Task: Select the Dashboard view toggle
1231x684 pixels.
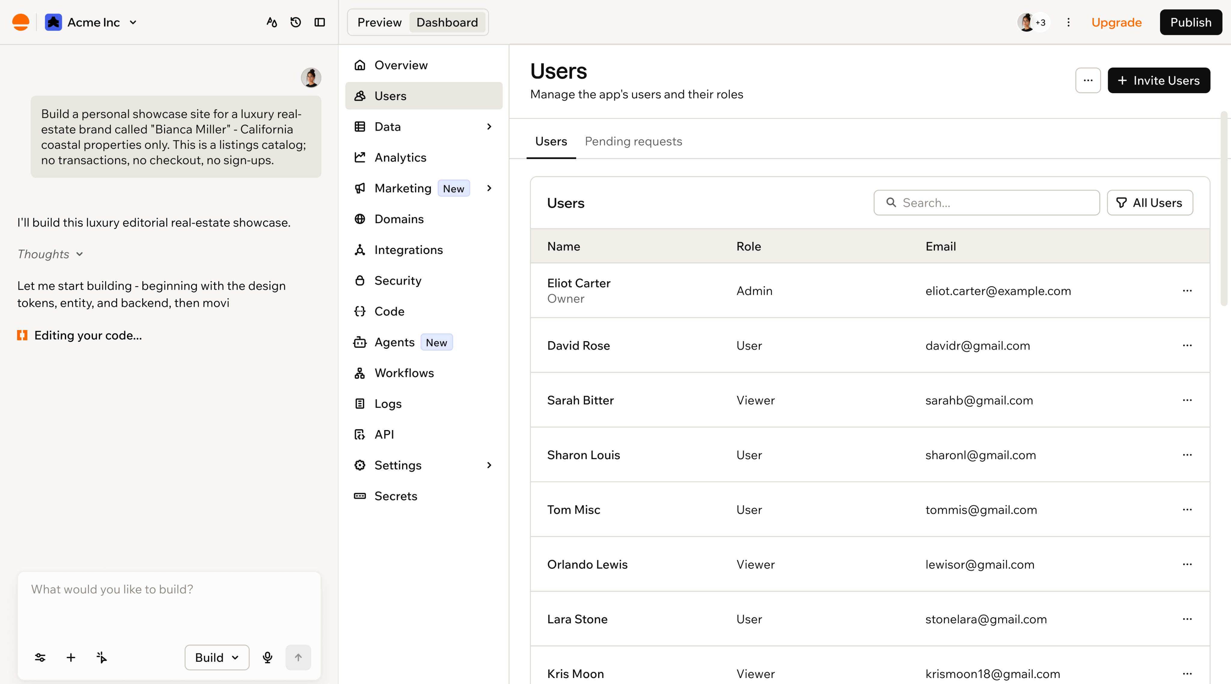Action: (447, 23)
